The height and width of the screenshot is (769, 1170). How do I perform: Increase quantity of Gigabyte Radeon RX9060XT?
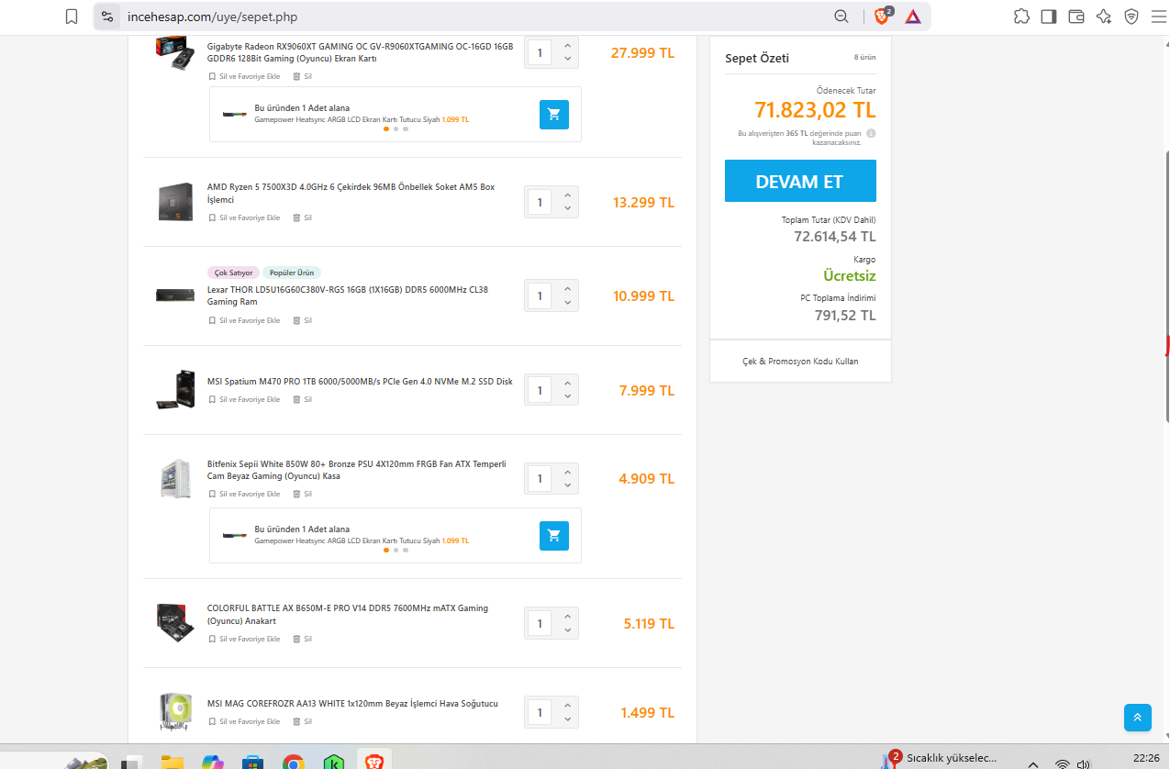pyautogui.click(x=567, y=46)
